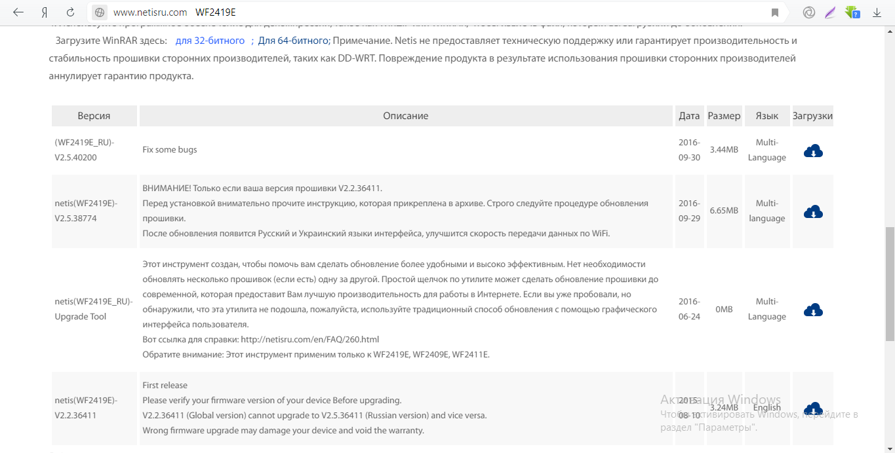
Task: Download the V2.5.40200 firmware via cloud icon
Action: pyautogui.click(x=813, y=151)
